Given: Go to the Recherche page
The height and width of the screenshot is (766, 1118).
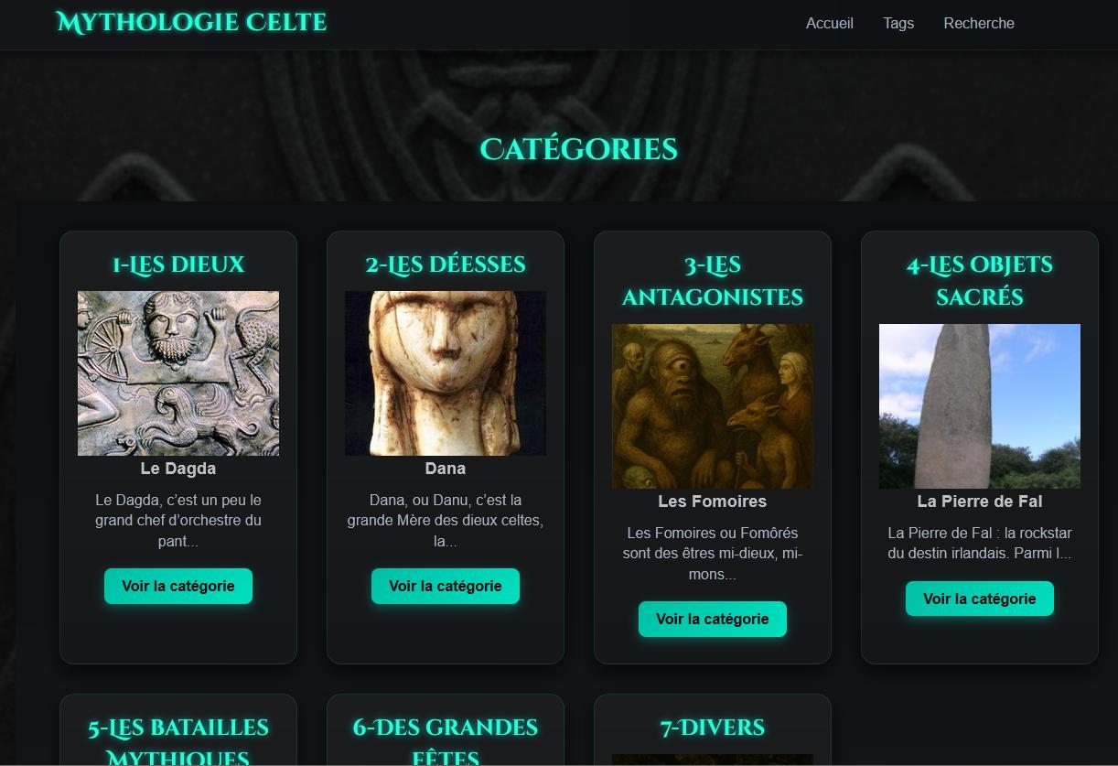Looking at the screenshot, I should click(x=979, y=24).
